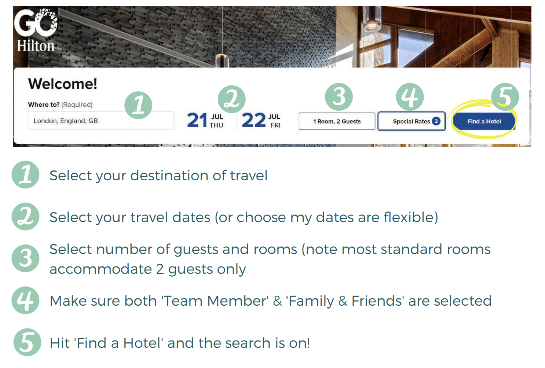This screenshot has height=368, width=545.
Task: Click the "Select your destination of travel" text
Action: 158,176
